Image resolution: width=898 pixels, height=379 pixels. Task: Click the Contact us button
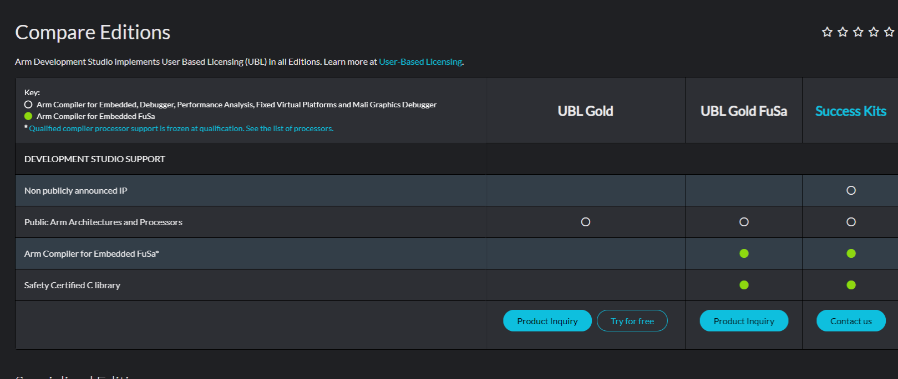[x=851, y=321]
